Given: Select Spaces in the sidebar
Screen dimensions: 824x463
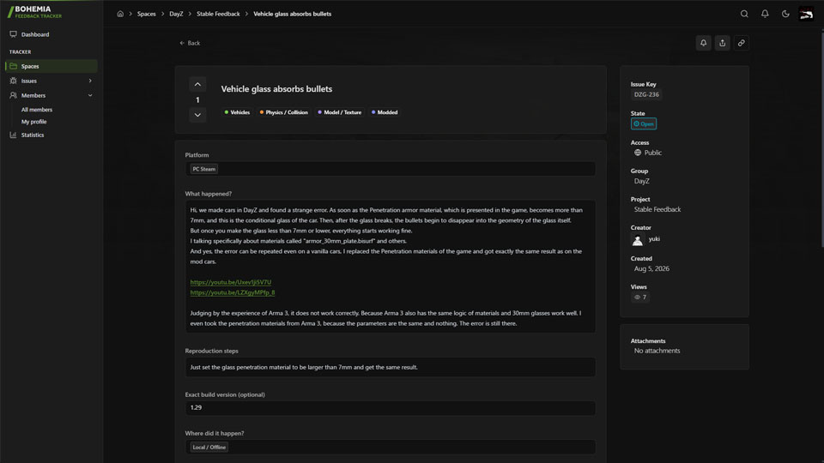Looking at the screenshot, I should click(x=51, y=66).
